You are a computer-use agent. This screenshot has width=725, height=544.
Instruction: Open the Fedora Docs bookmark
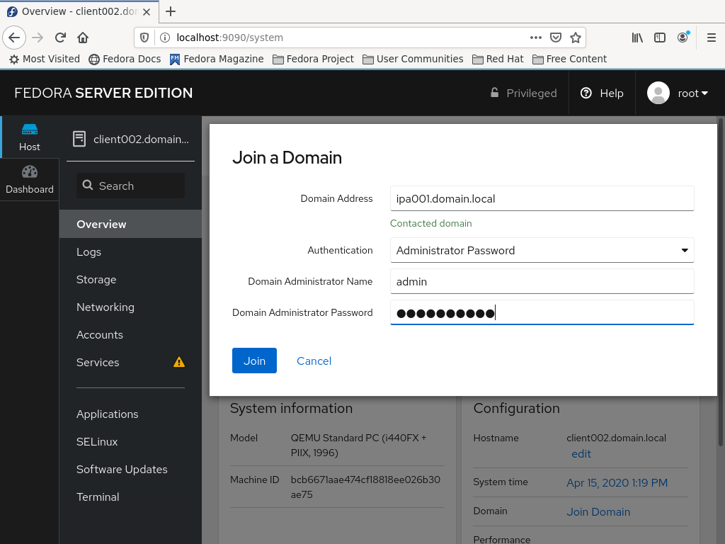click(x=125, y=59)
